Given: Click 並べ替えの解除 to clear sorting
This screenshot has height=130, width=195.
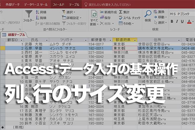Looking at the screenshot, I should 48,23.
